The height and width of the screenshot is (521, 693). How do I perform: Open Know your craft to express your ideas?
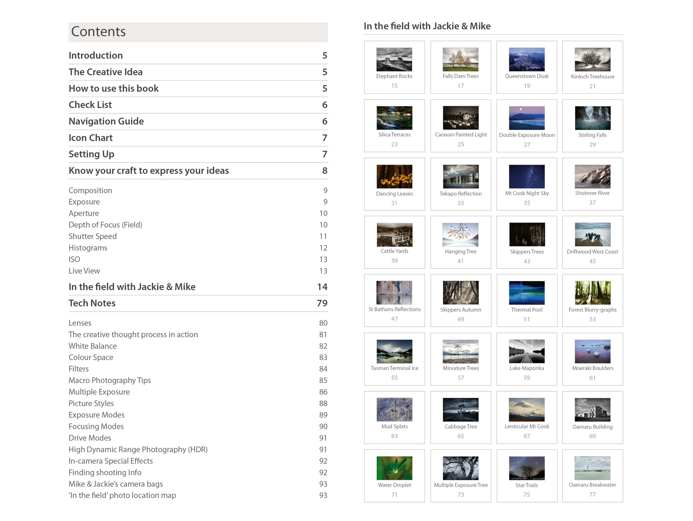[x=198, y=171]
